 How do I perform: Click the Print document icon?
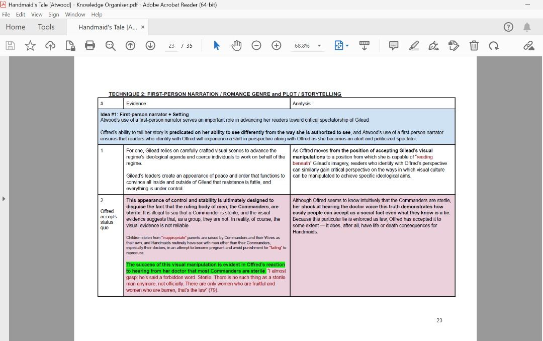(90, 45)
